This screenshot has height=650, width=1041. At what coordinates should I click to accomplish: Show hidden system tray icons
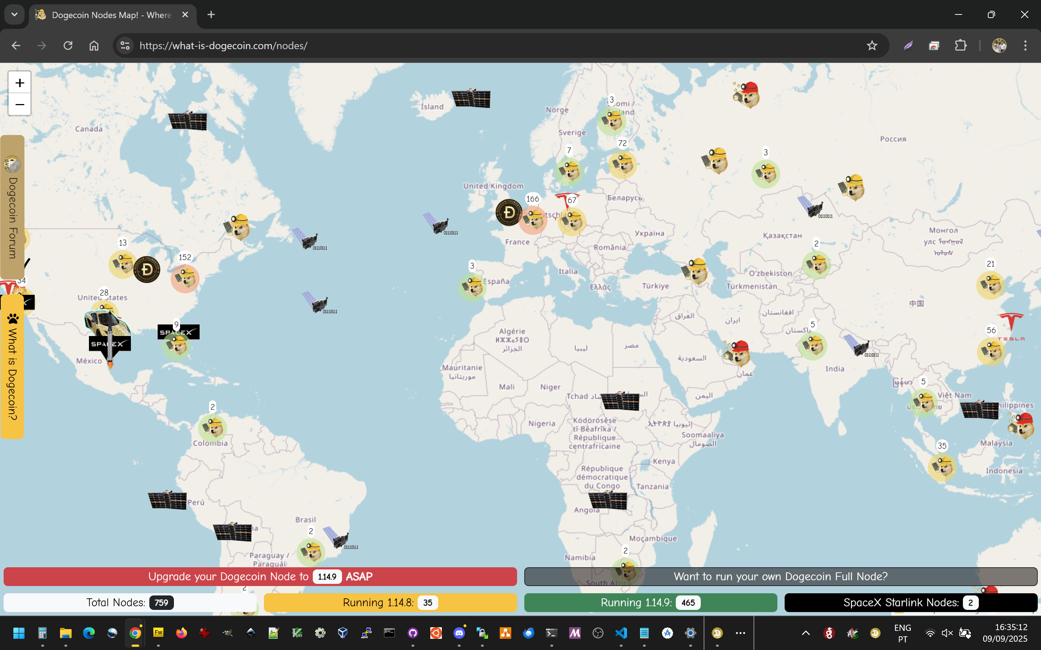[806, 633]
